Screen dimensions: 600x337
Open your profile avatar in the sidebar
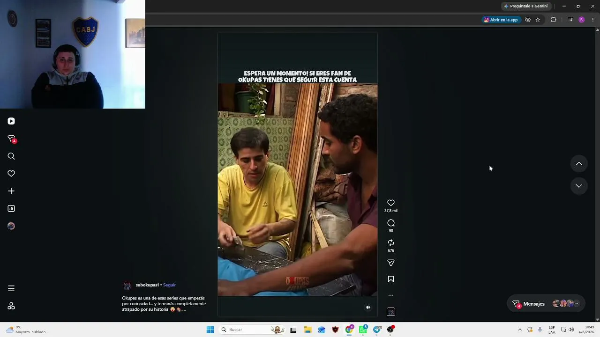click(x=11, y=226)
